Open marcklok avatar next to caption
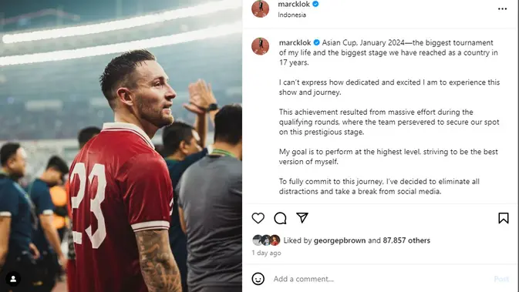 tap(260, 46)
